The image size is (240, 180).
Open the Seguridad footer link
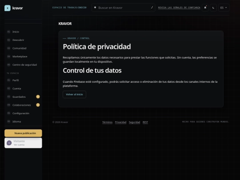pyautogui.click(x=134, y=122)
